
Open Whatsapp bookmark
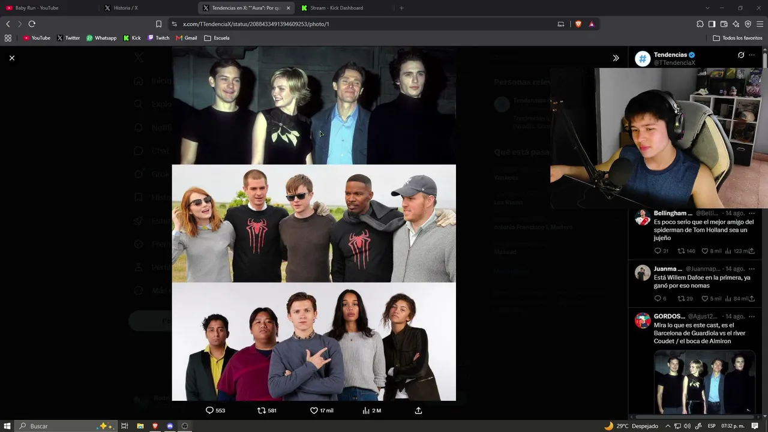pyautogui.click(x=101, y=38)
